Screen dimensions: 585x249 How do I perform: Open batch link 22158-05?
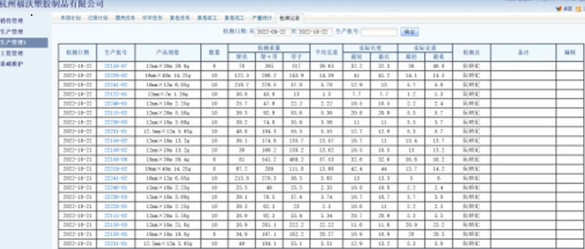(x=116, y=234)
